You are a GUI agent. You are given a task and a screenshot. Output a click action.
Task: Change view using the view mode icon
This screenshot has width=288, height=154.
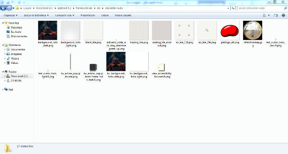(264, 16)
